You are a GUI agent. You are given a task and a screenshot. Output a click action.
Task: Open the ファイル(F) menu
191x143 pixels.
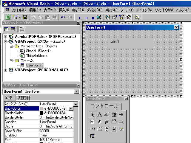pyautogui.click(x=19, y=10)
